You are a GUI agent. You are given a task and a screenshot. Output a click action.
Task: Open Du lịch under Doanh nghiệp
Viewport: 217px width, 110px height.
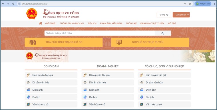click(108, 97)
